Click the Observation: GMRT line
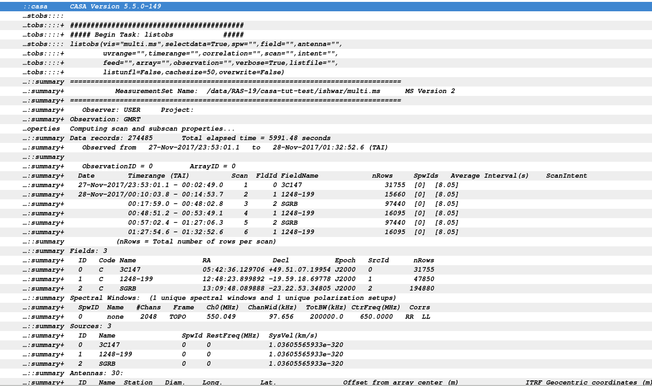The image size is (652, 386). tap(326, 119)
